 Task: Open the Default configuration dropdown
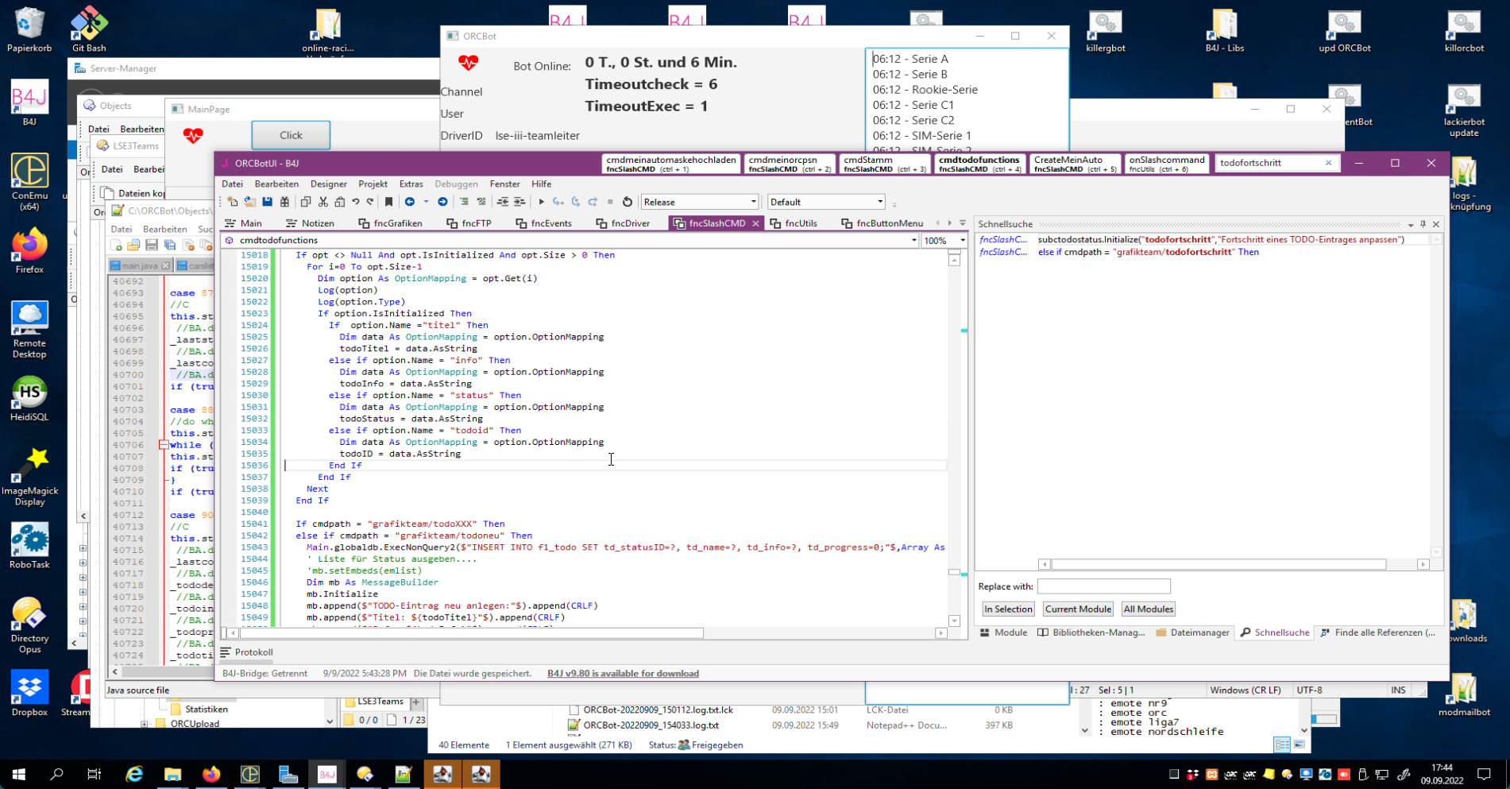point(826,202)
